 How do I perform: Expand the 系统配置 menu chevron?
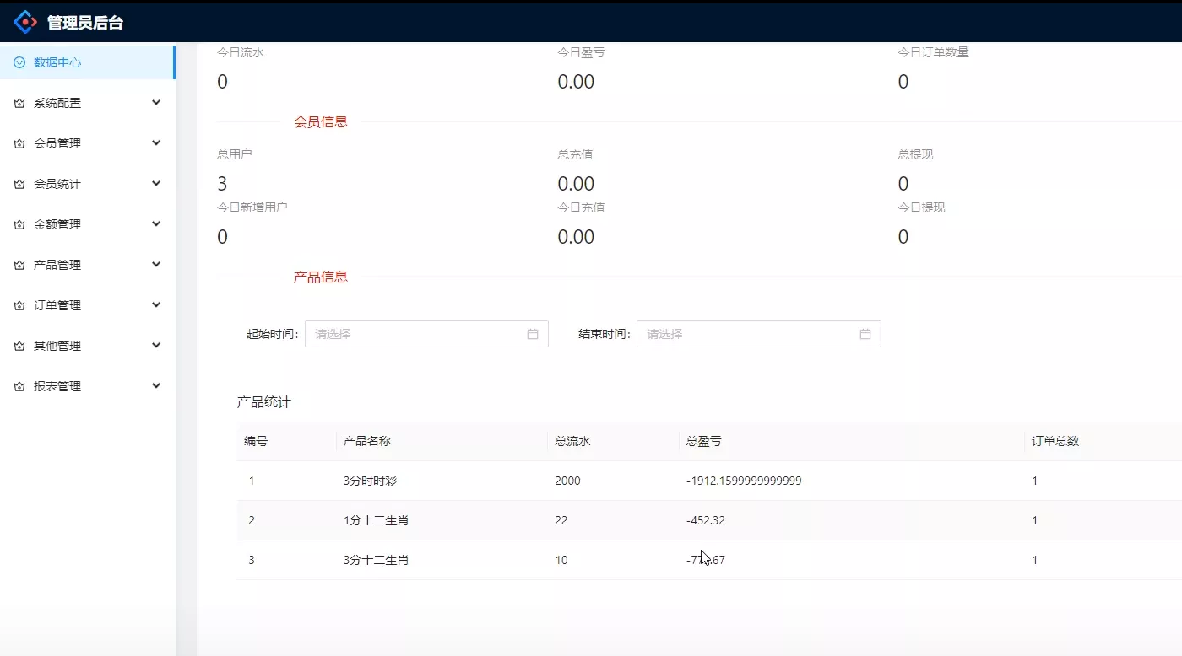156,102
